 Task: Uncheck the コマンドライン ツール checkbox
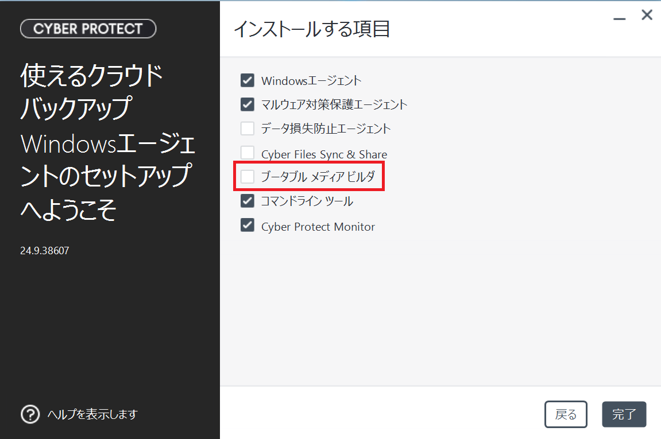click(248, 201)
